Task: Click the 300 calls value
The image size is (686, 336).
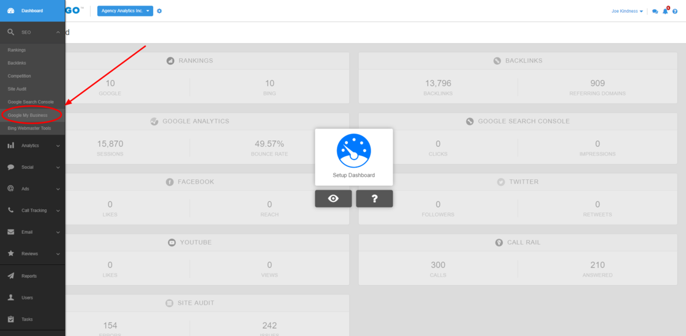Action: (x=438, y=265)
